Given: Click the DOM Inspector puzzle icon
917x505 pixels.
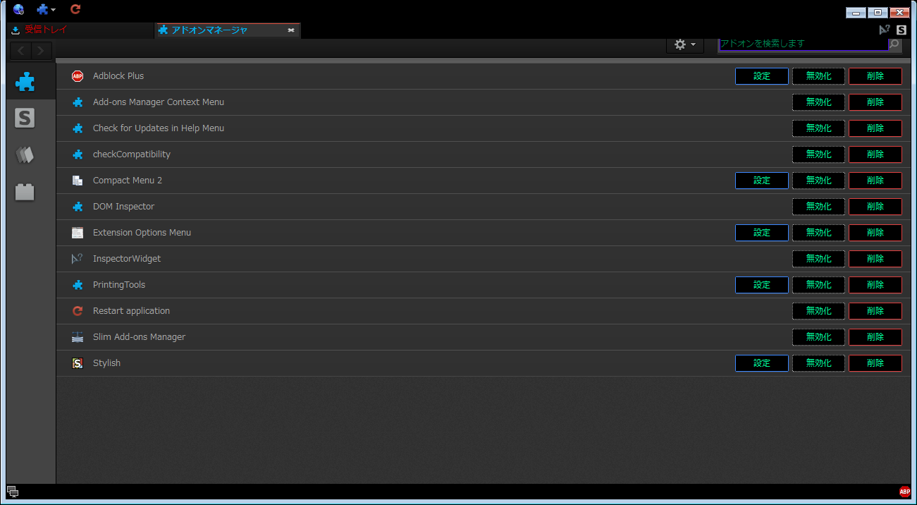Looking at the screenshot, I should tap(78, 207).
